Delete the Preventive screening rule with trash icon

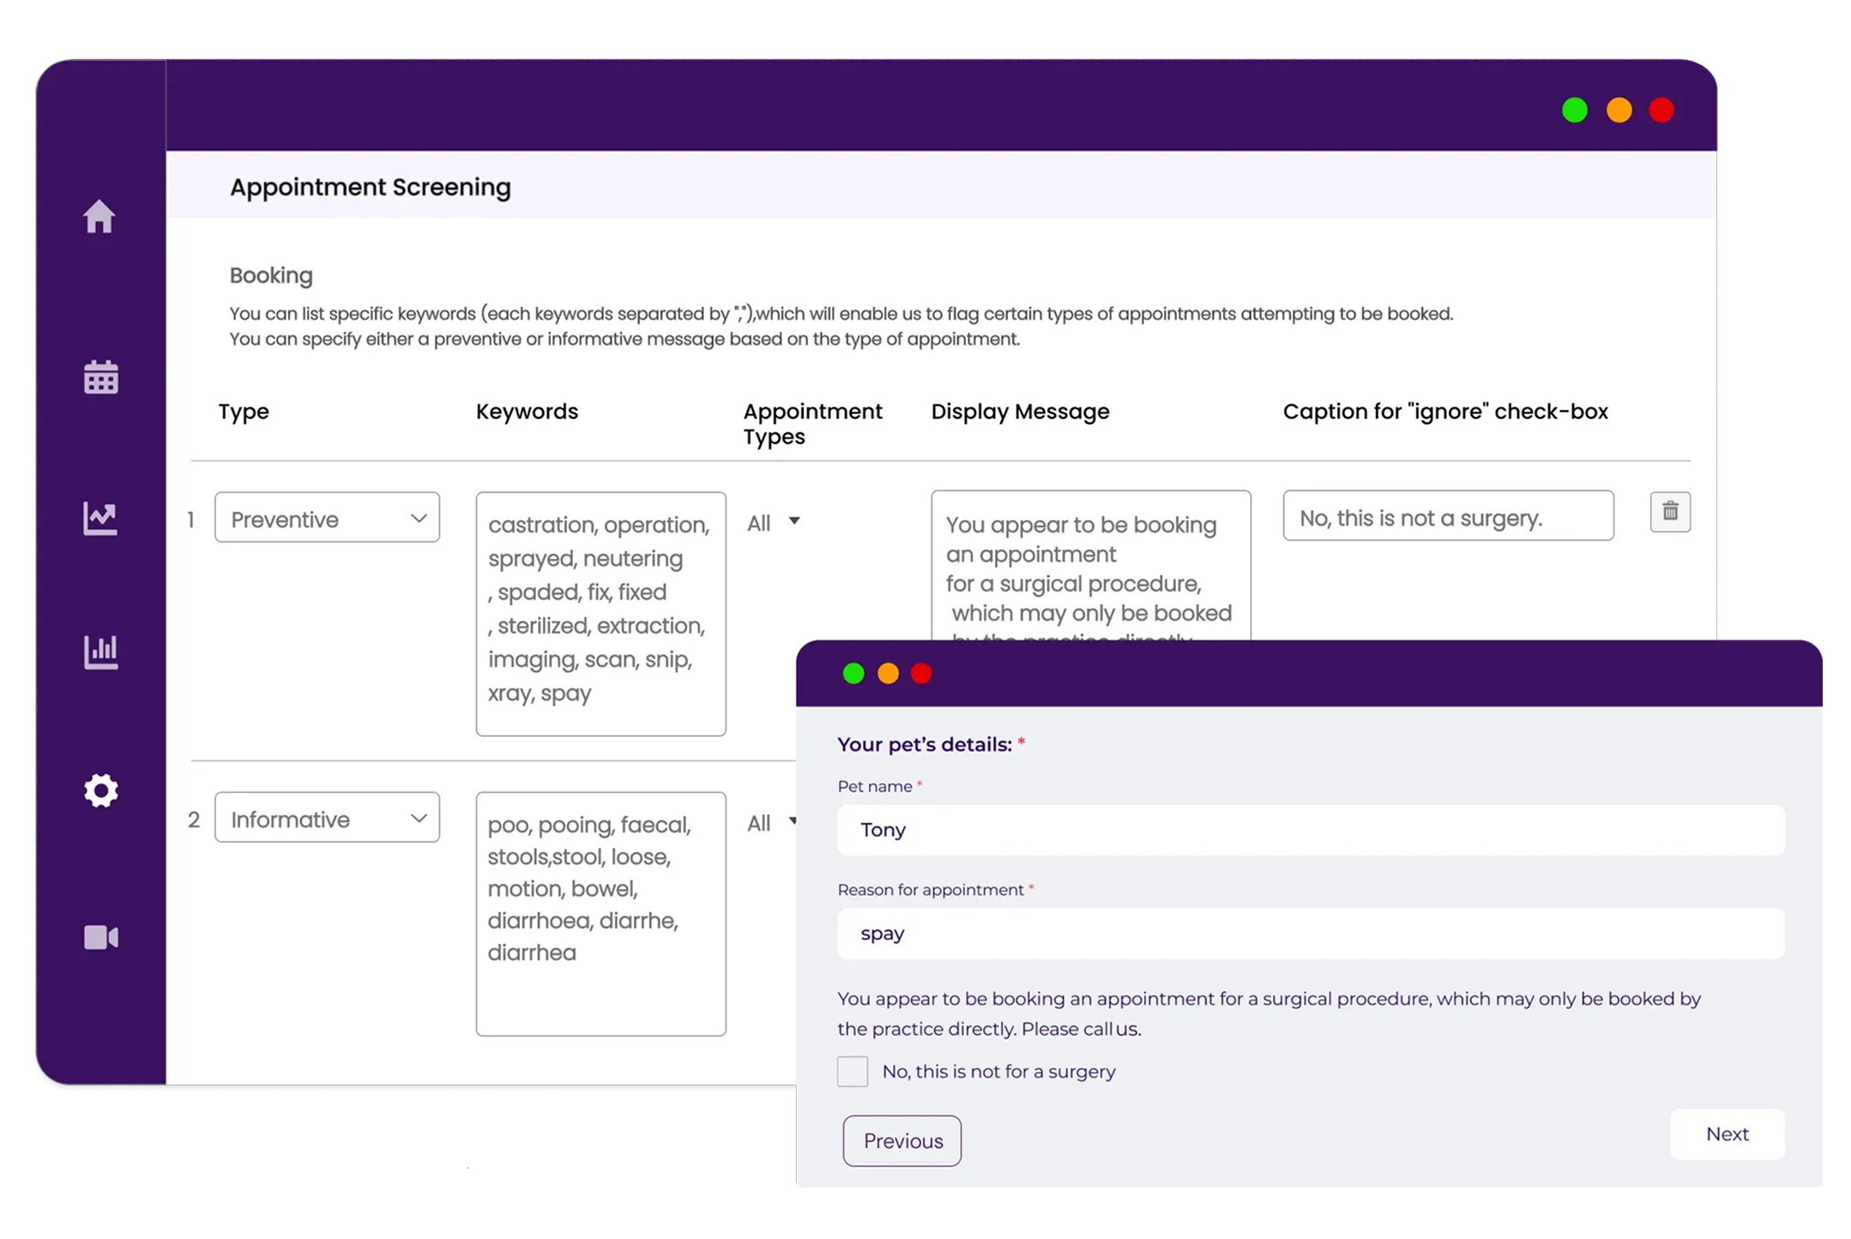(x=1669, y=512)
